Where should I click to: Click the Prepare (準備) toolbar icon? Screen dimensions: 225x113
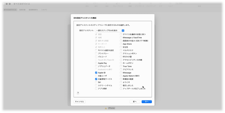click(x=130, y=3)
